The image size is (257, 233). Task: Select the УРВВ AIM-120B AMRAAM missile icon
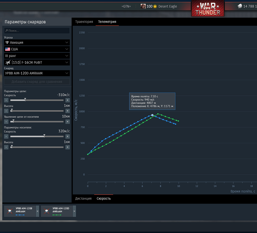click(x=10, y=211)
